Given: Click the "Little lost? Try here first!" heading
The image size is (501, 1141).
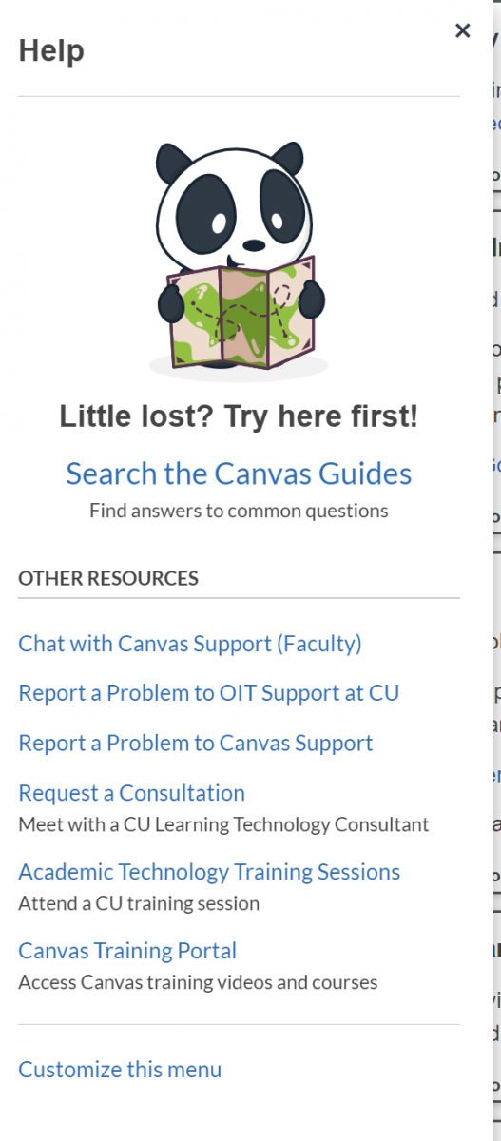Looking at the screenshot, I should point(239,416).
